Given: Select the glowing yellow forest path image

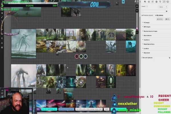Looking at the screenshot, I should [x=121, y=70].
